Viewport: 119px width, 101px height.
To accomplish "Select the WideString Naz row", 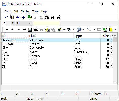I will coord(57,52).
